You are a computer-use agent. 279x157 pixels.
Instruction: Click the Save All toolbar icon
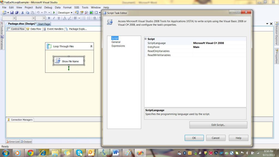coord(17,13)
